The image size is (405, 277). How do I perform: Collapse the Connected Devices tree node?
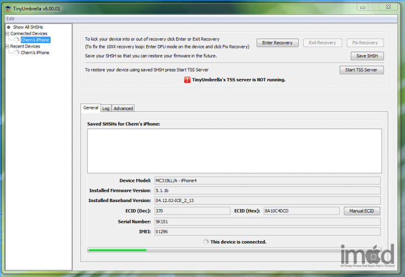7,33
